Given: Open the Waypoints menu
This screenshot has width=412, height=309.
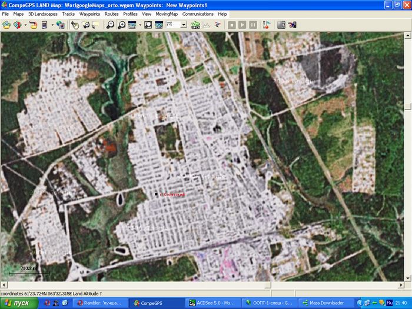Looking at the screenshot, I should click(x=89, y=14).
